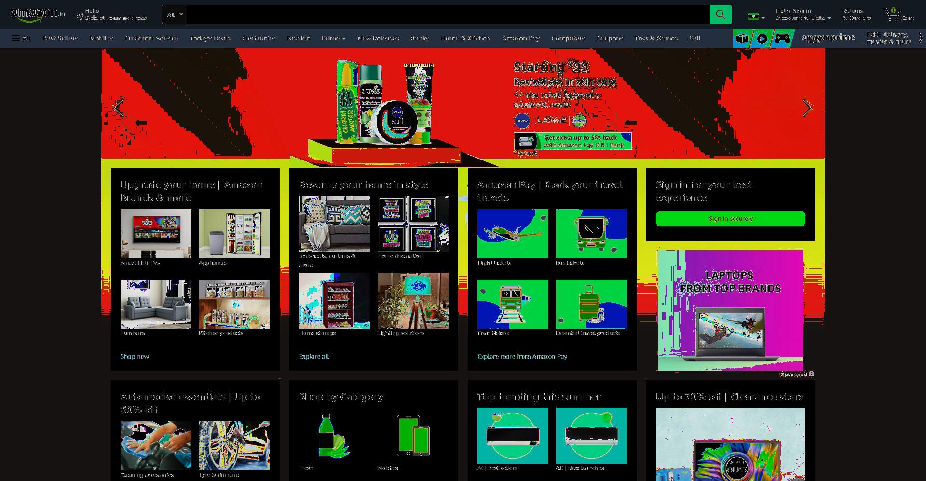Screen dimensions: 926x481
Task: Open Toys & Games nav item
Action: pos(656,38)
